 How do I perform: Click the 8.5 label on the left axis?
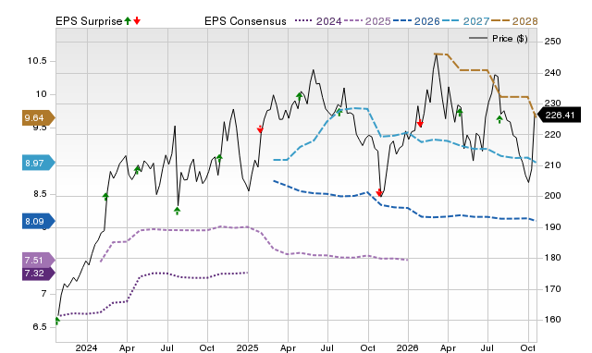[x=39, y=194]
